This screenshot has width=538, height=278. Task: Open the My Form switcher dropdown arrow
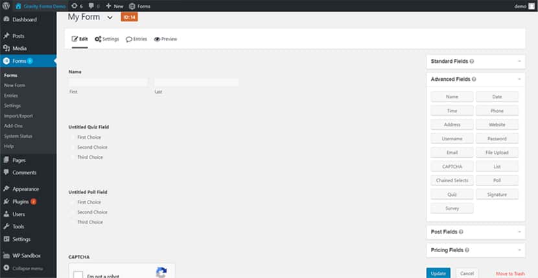(x=110, y=18)
